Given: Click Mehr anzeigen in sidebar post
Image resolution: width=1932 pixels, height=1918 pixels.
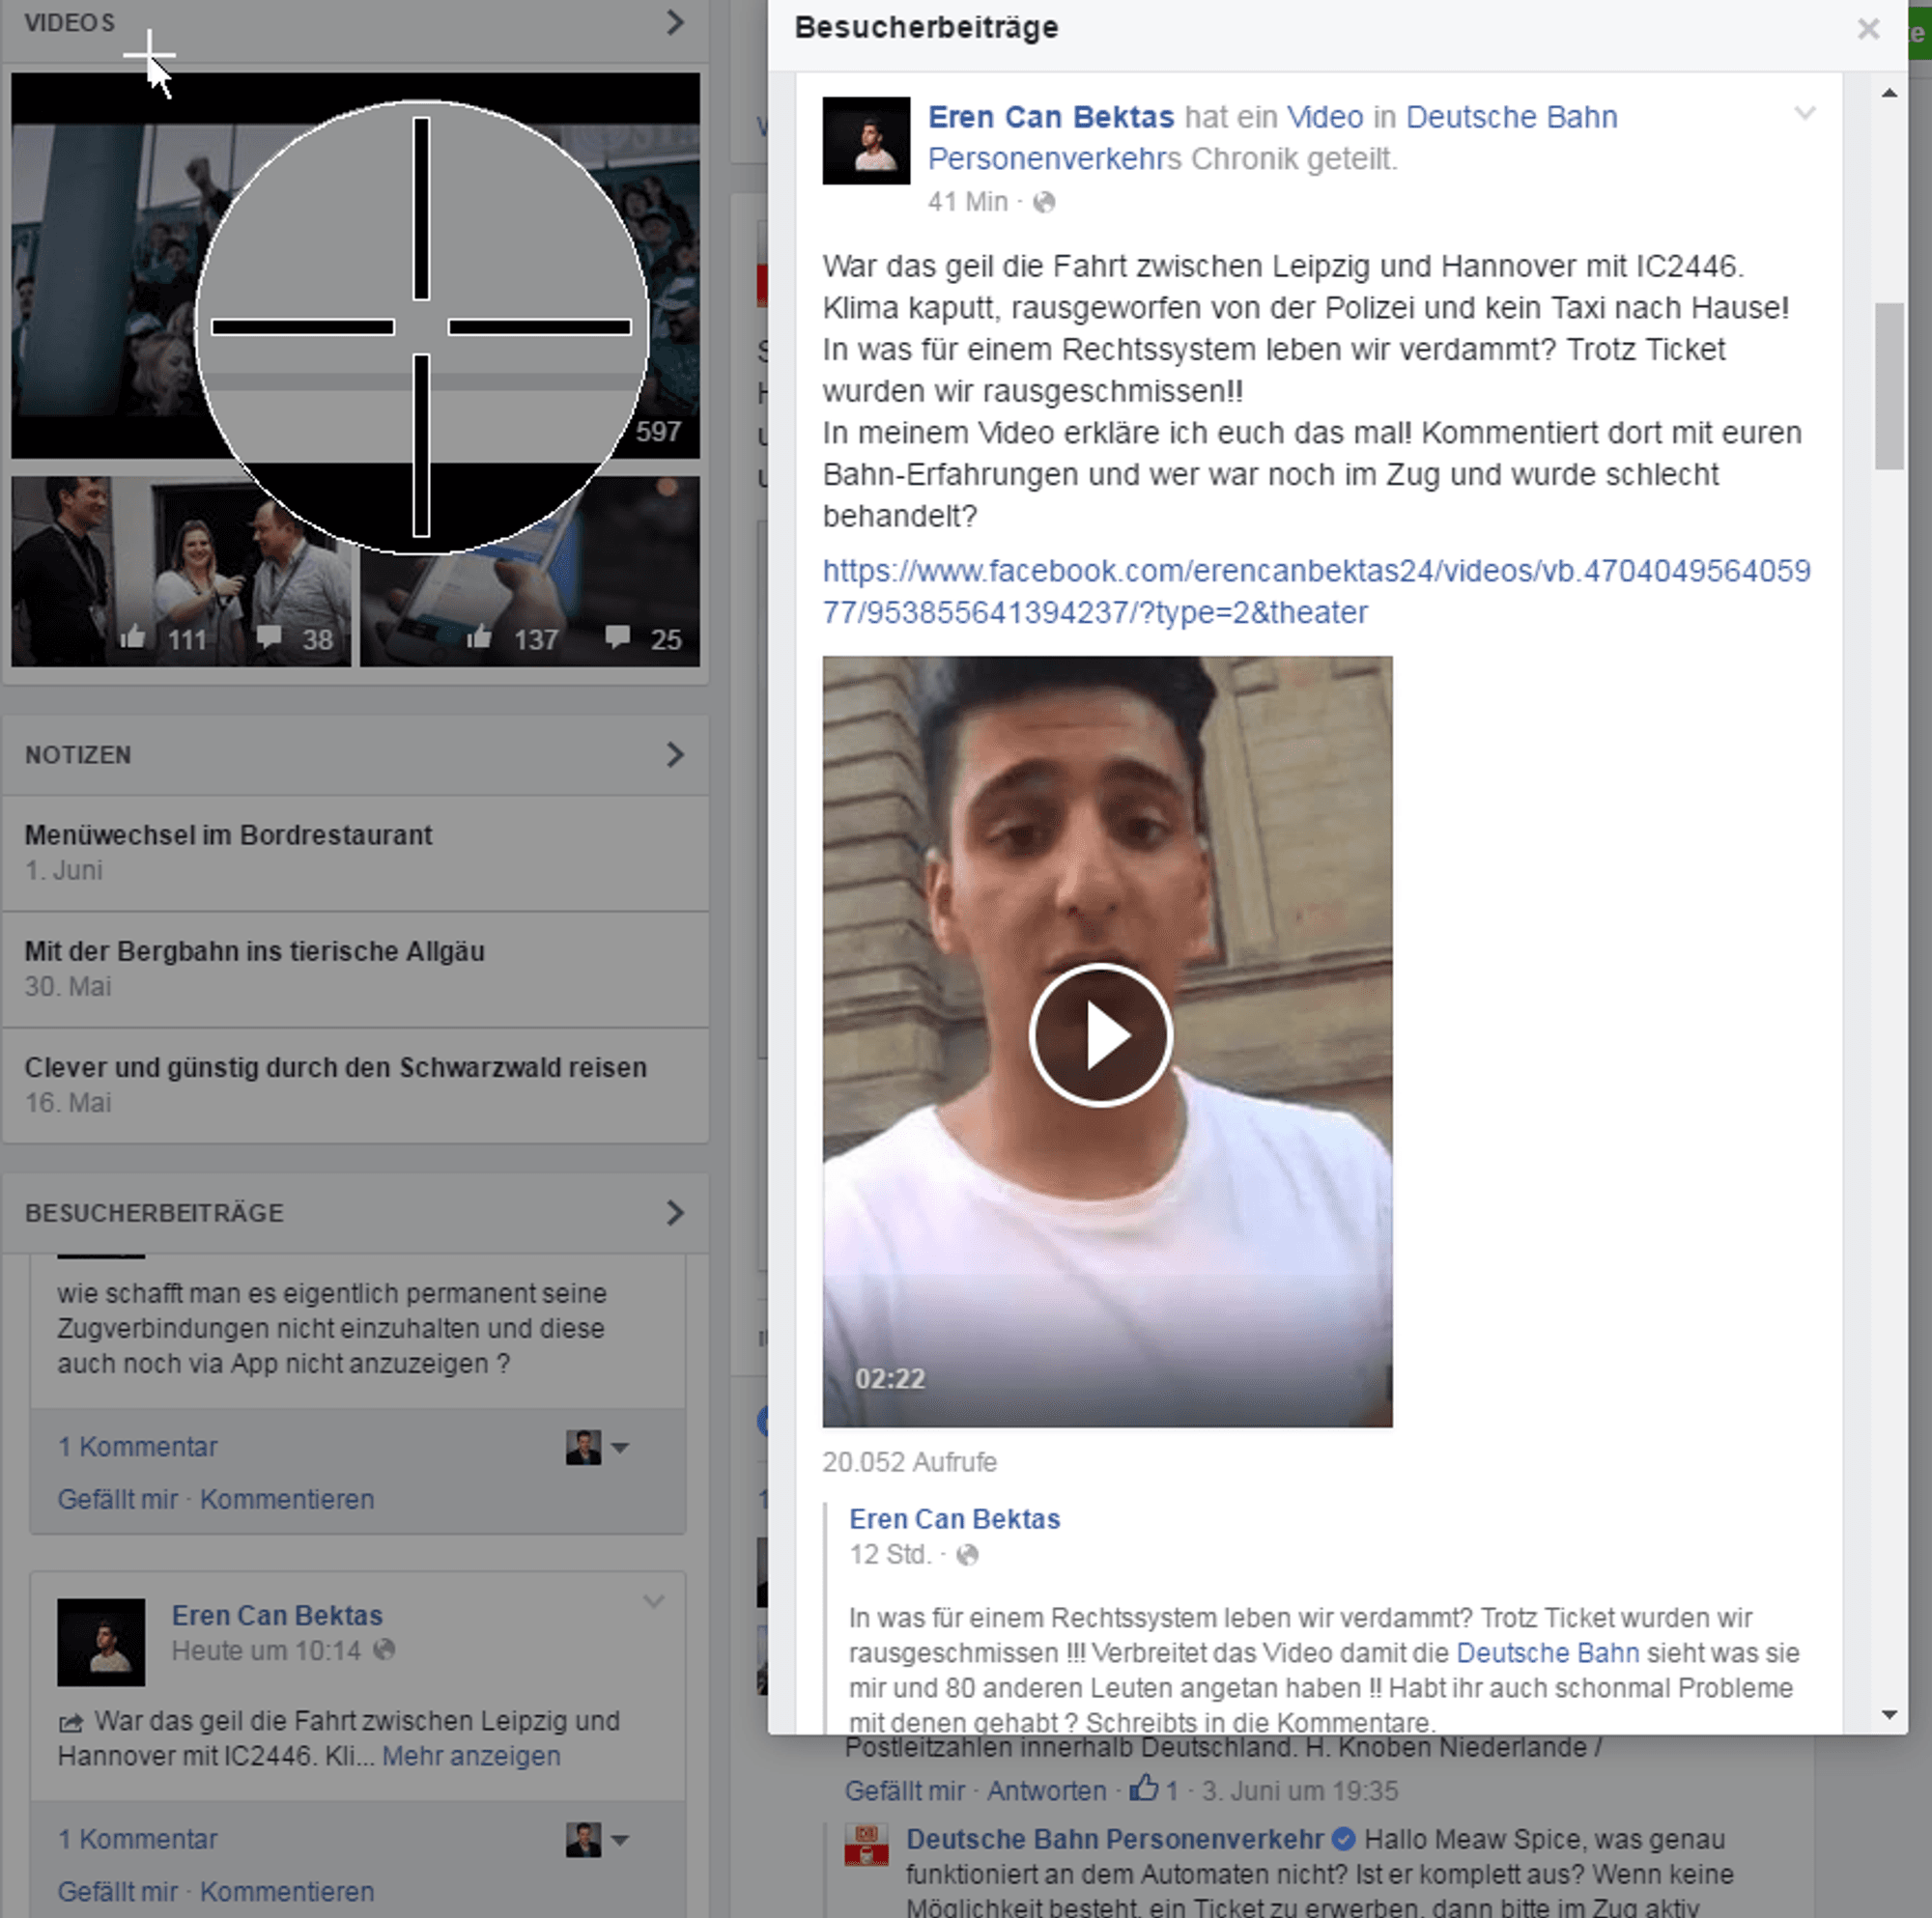Looking at the screenshot, I should pyautogui.click(x=471, y=1756).
